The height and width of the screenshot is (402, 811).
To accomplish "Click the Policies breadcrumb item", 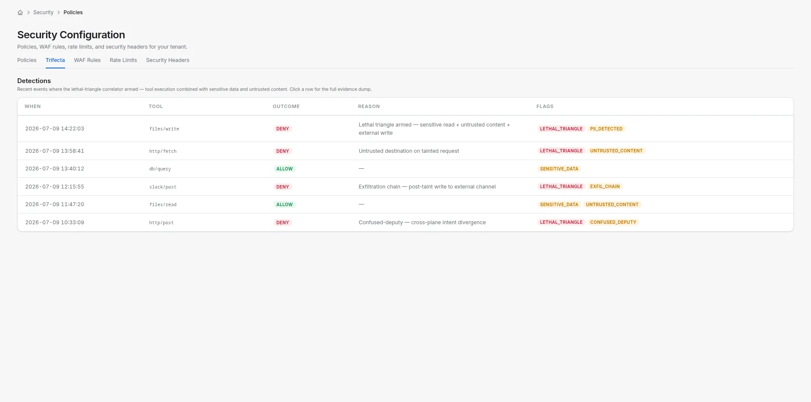I will point(73,12).
